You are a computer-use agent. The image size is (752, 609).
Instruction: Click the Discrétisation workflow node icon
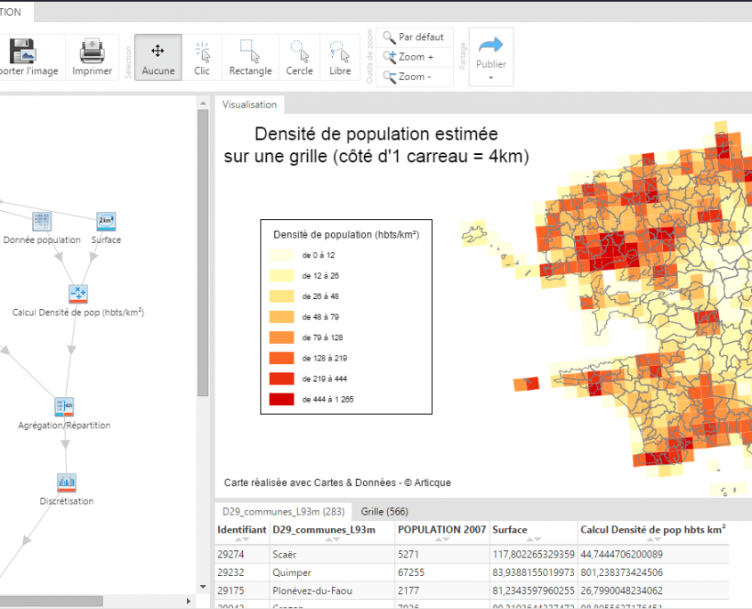pyautogui.click(x=67, y=483)
